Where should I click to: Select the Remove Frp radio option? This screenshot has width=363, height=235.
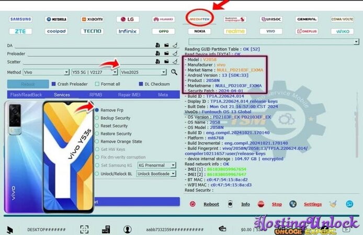click(x=97, y=110)
